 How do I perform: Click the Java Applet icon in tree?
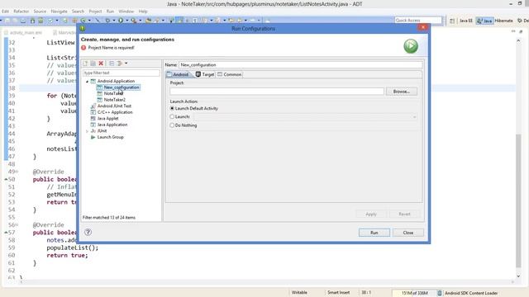[93, 118]
